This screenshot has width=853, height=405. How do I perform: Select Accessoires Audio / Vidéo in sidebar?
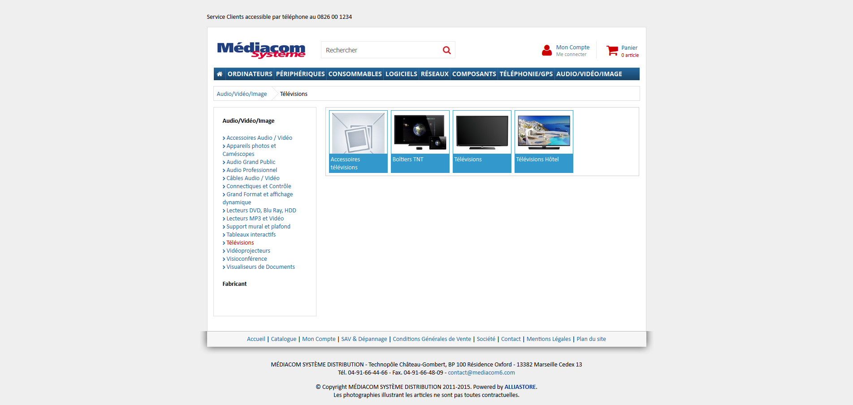click(x=259, y=138)
